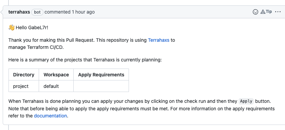Click the waving hand emoji
This screenshot has height=130, width=285.
click(x=12, y=27)
